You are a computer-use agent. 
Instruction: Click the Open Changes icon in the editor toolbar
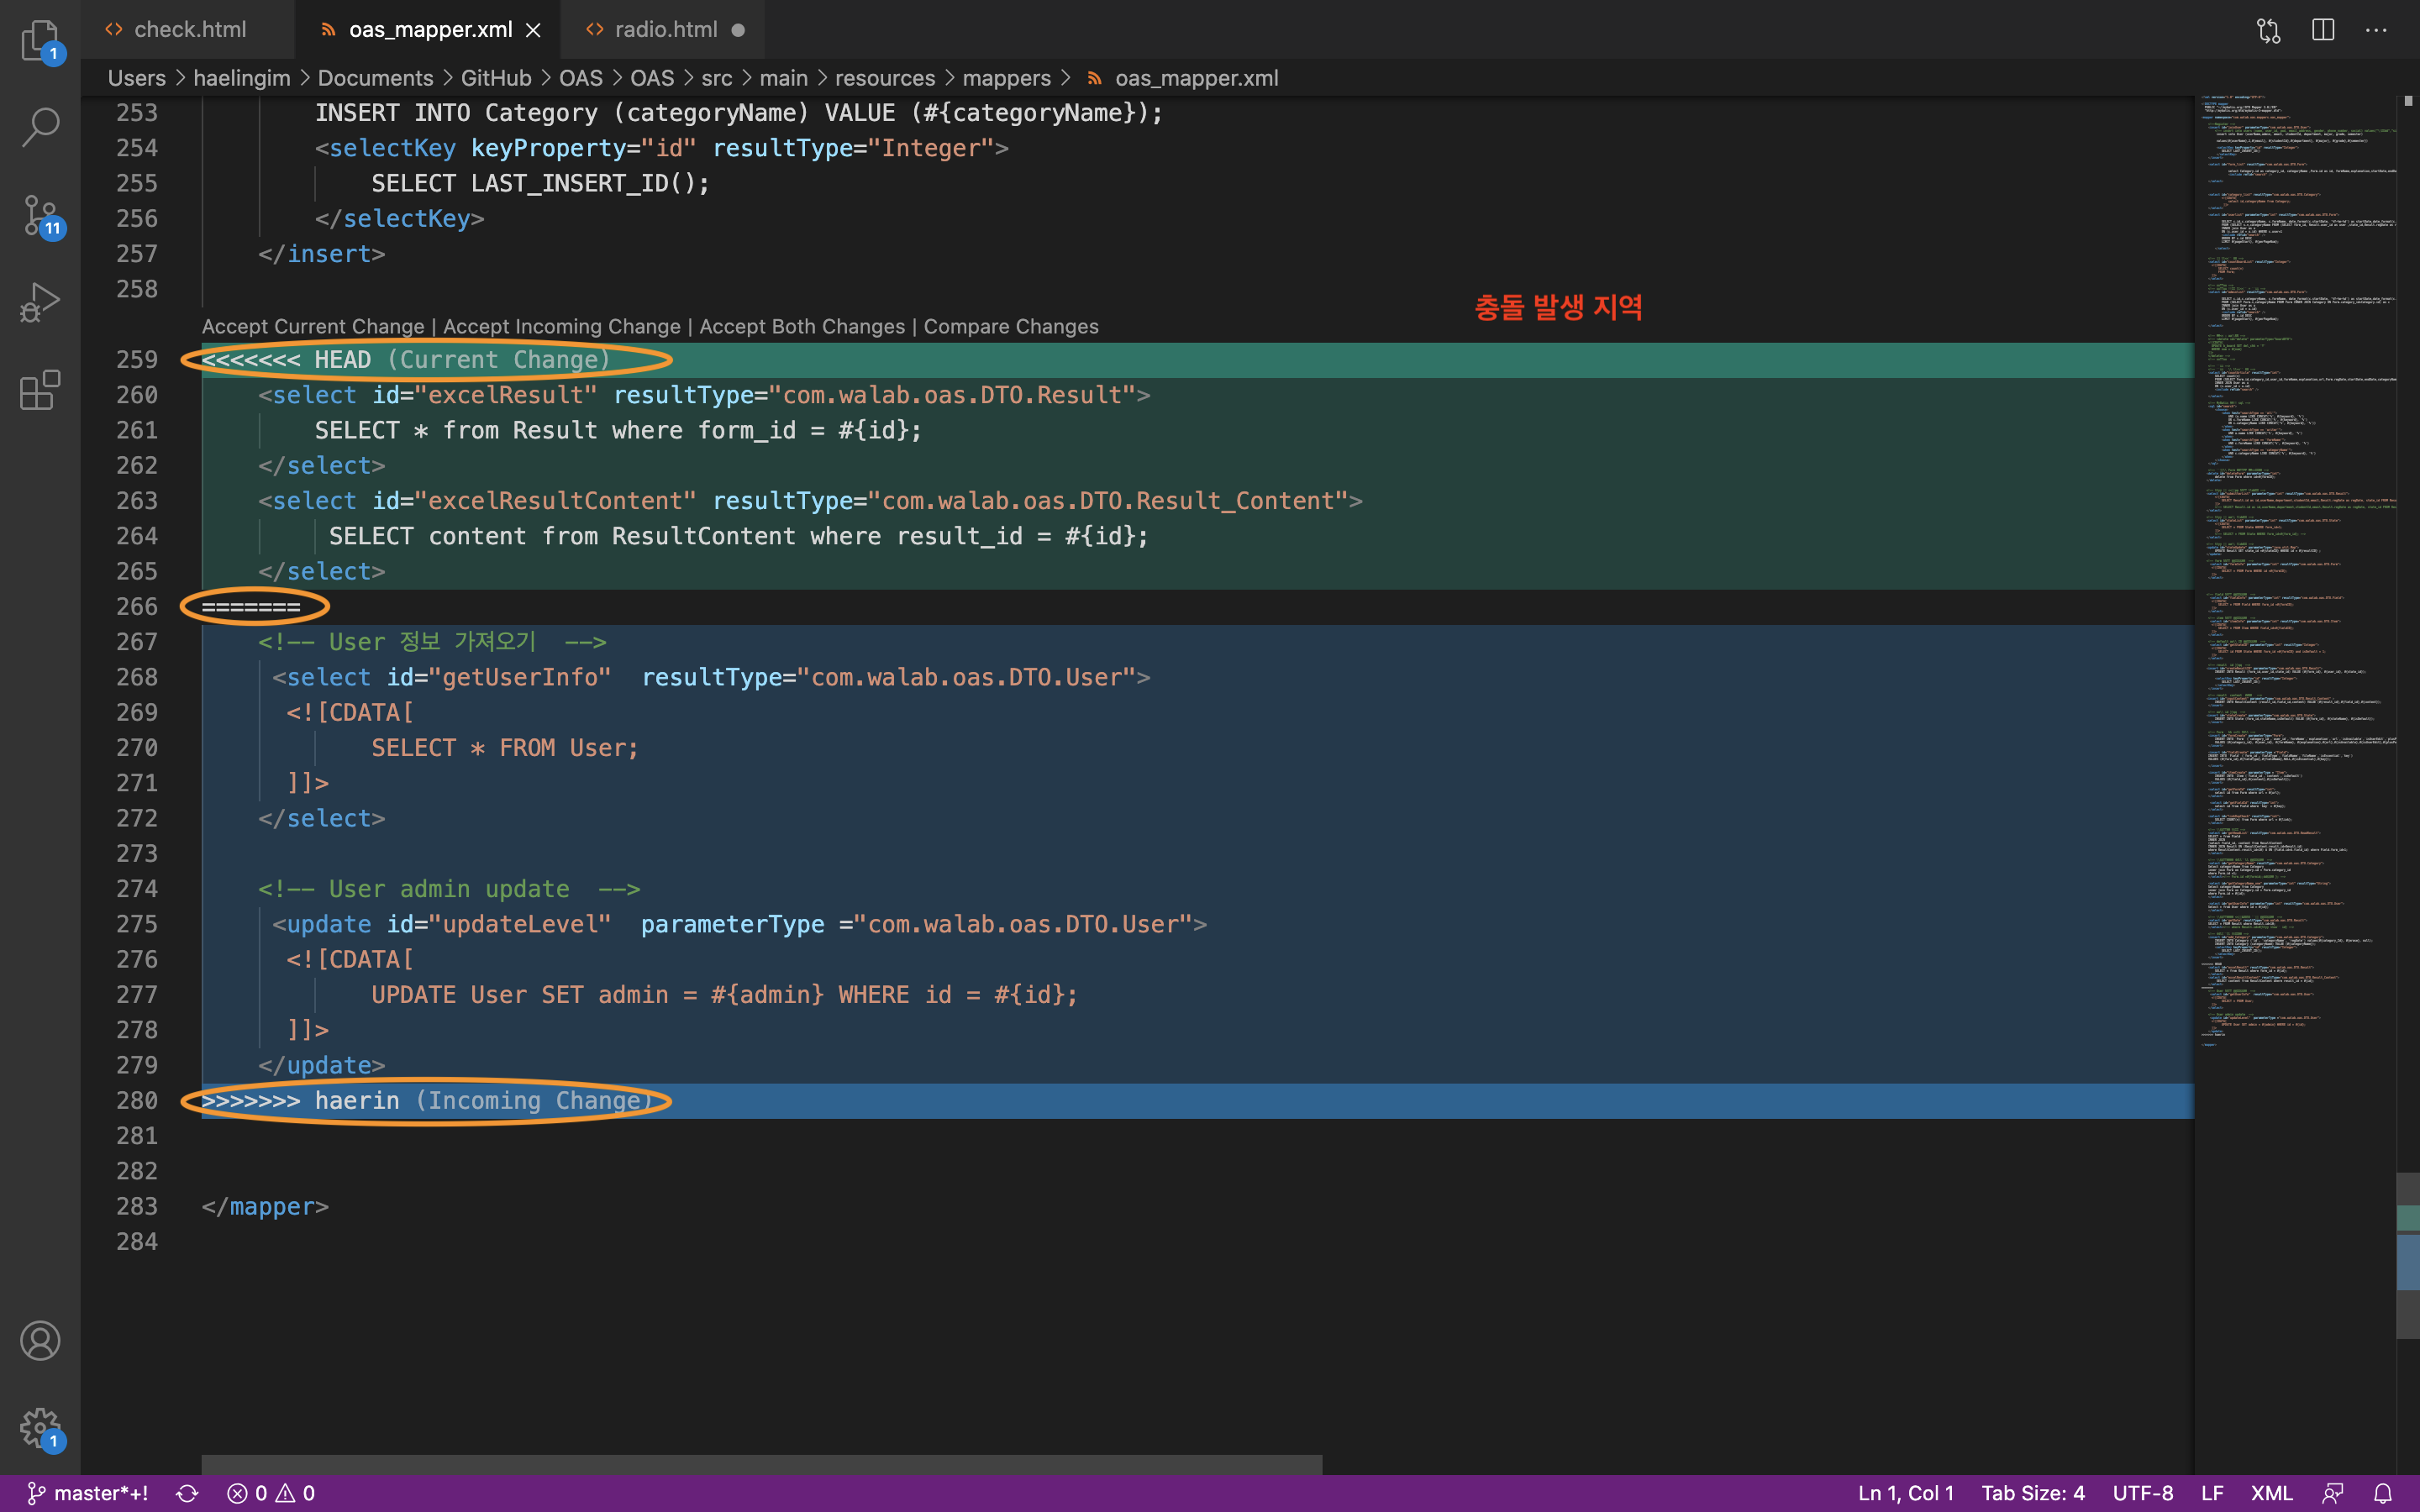(x=2268, y=30)
